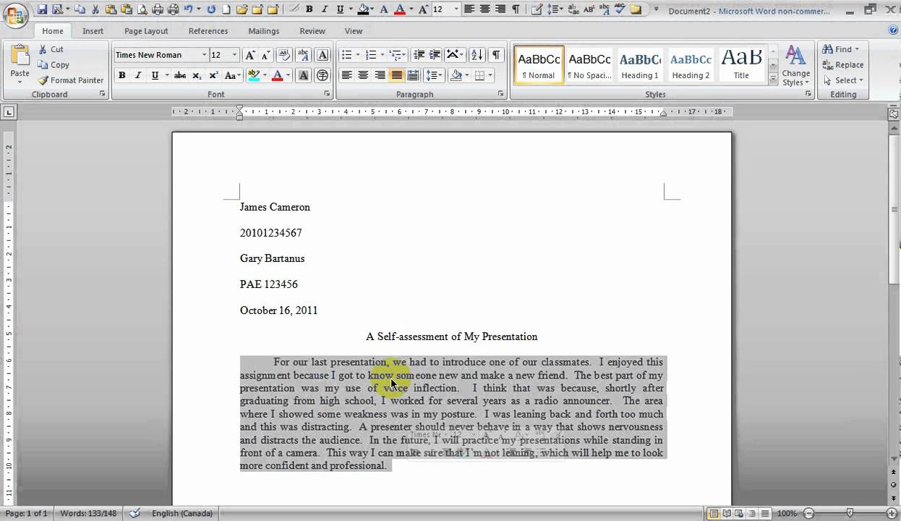
Task: Activate Format Painter
Action: (x=71, y=80)
